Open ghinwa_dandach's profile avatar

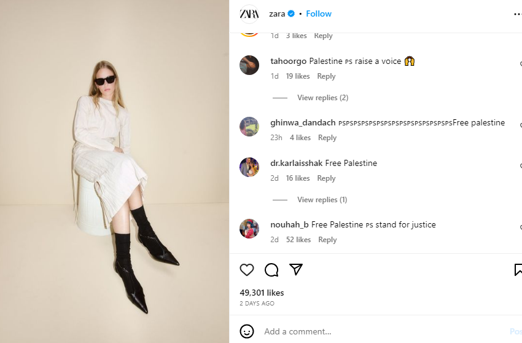(249, 126)
